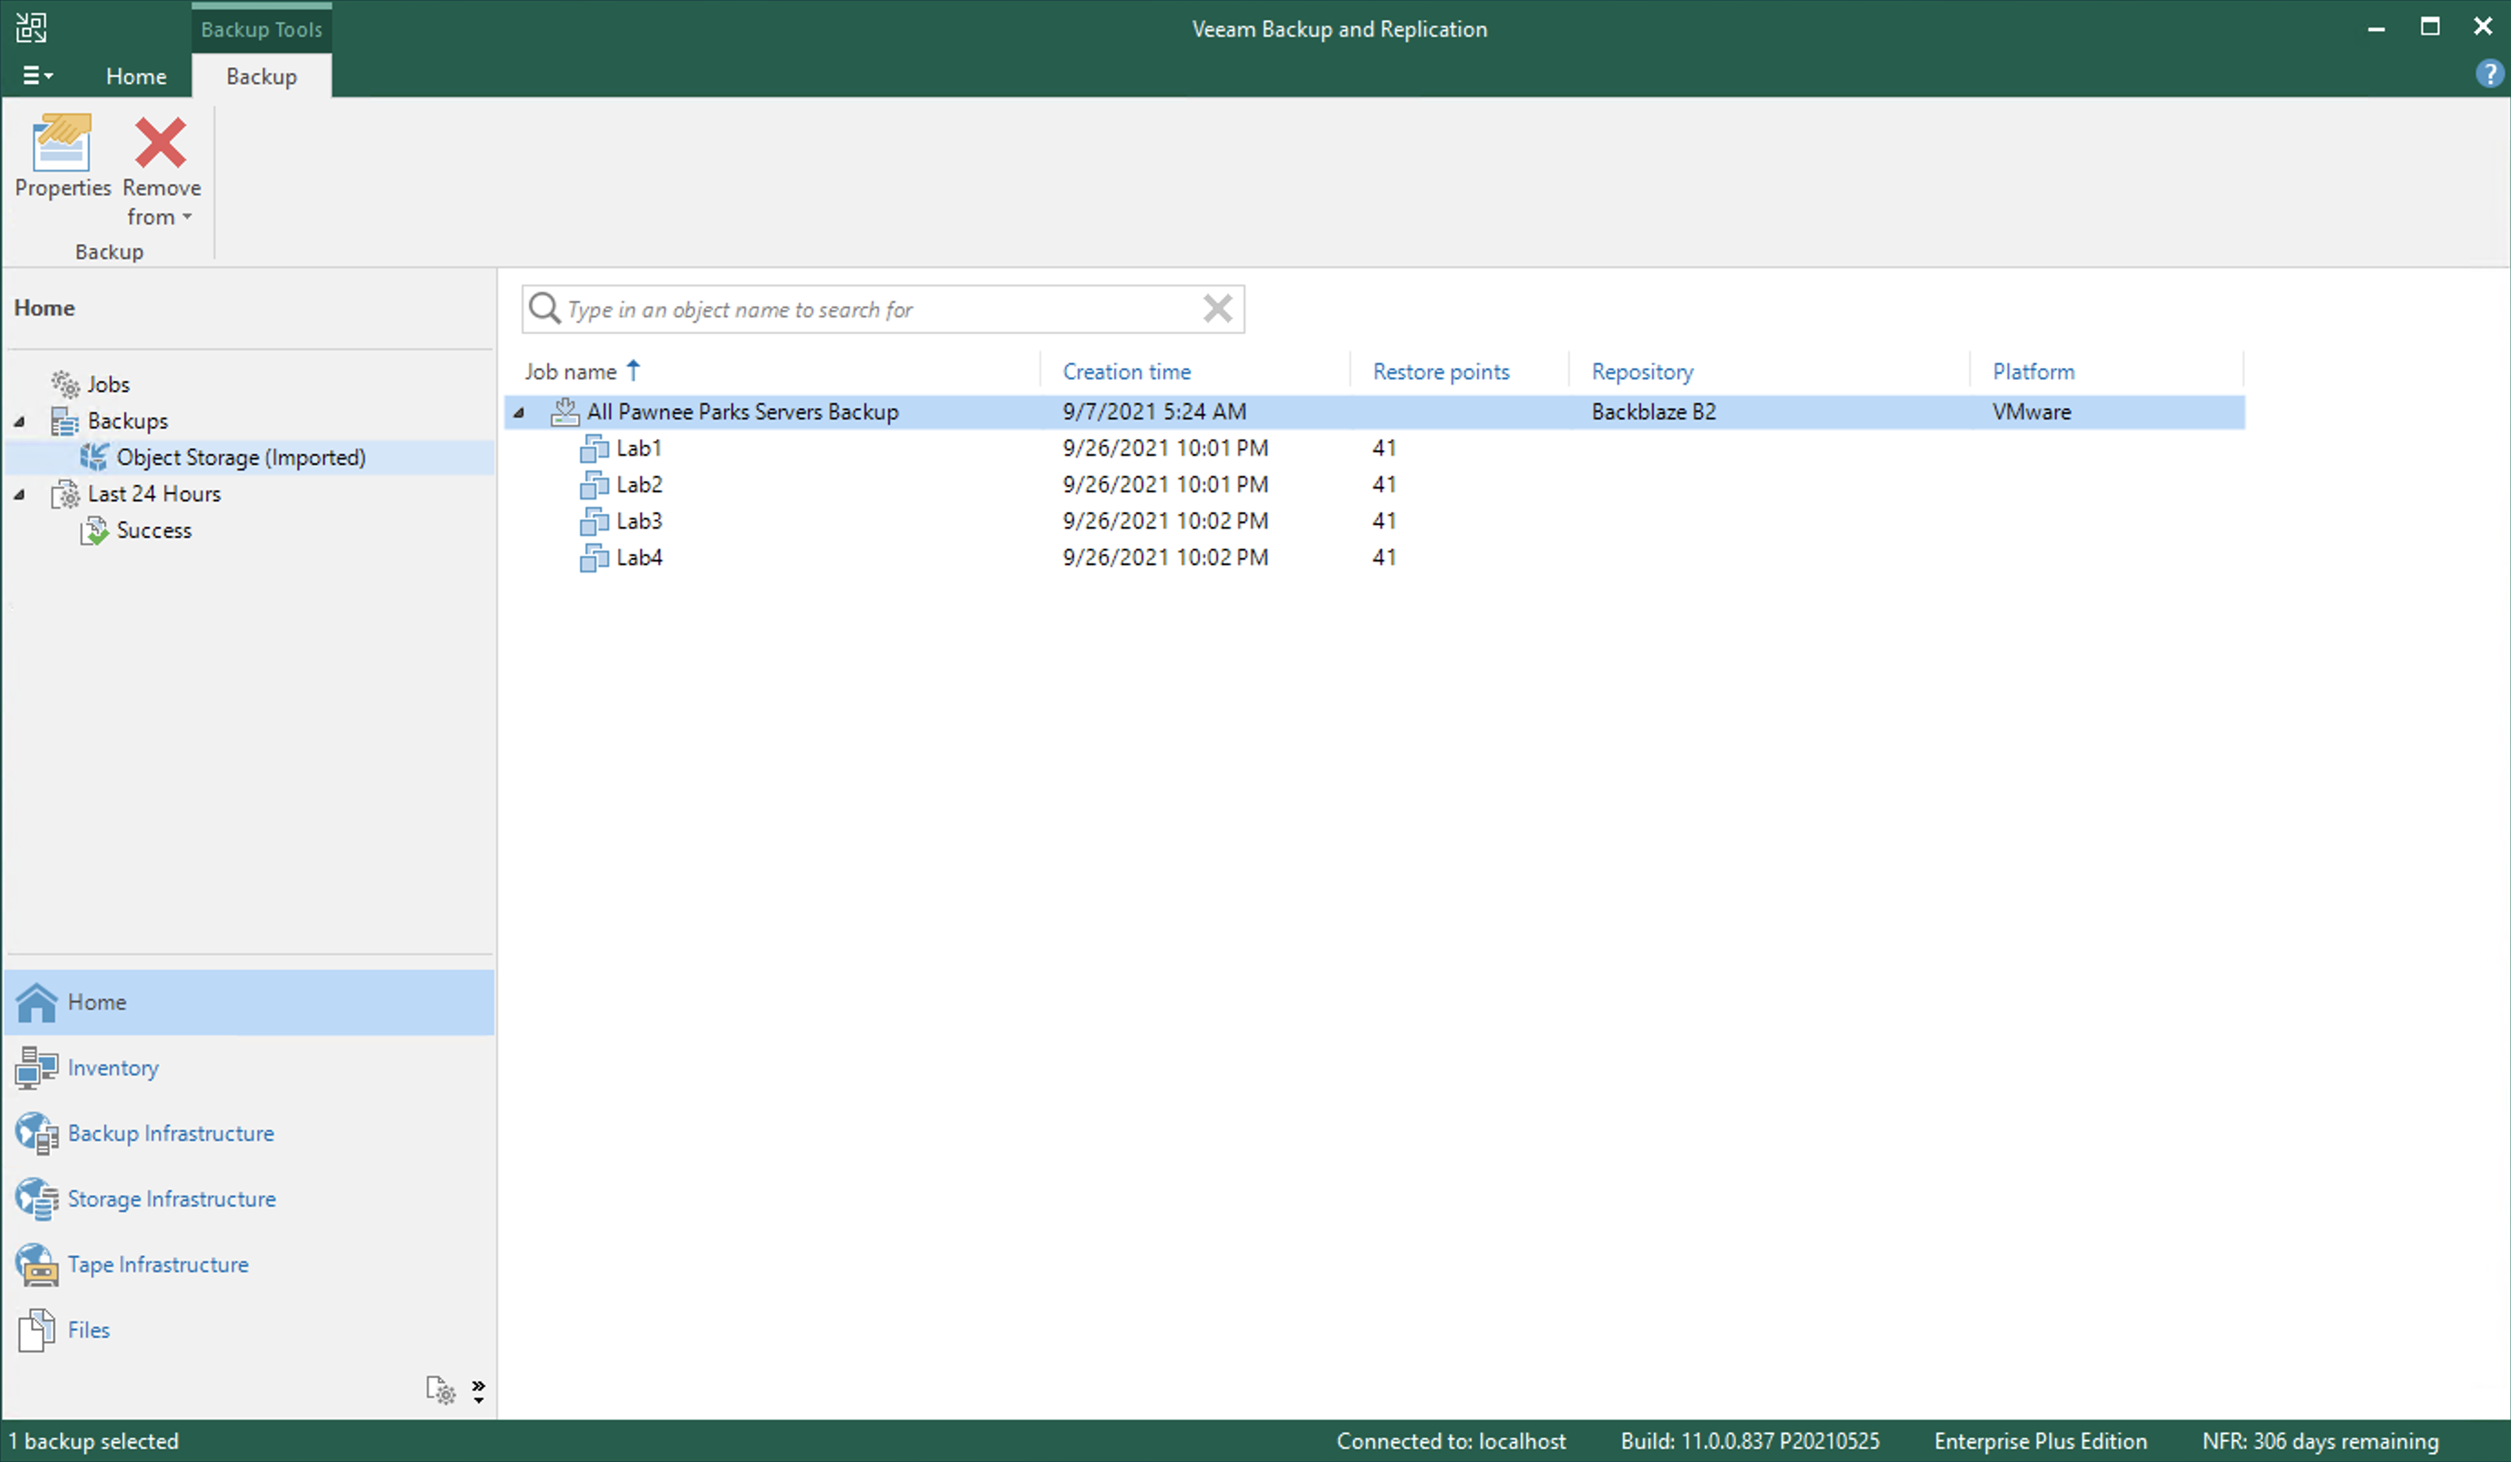2511x1462 pixels.
Task: Click the All Pawnee Parks backup job icon
Action: 565,411
